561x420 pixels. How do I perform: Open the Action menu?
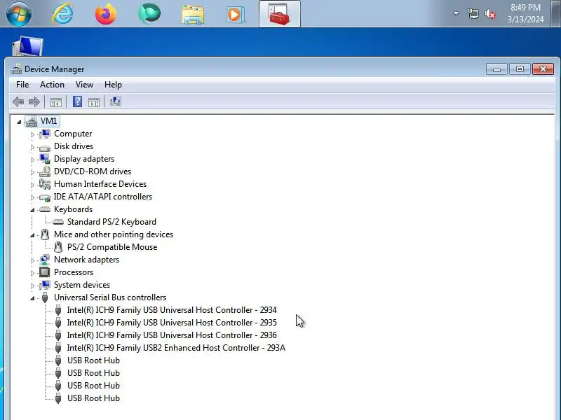pos(52,85)
